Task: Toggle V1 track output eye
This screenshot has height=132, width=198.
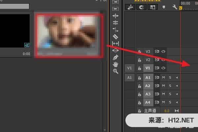Action: point(163,68)
